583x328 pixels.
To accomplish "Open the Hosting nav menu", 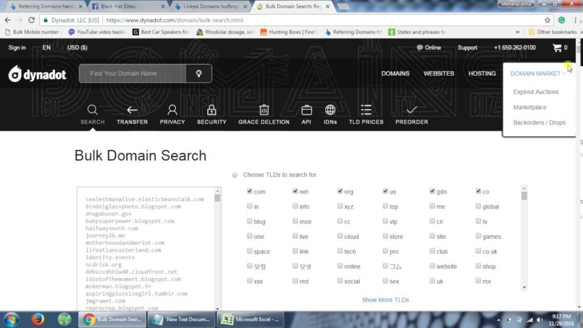I will [x=482, y=73].
